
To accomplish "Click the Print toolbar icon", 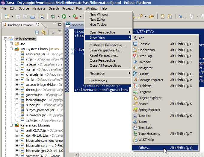I will (x=32, y=17).
